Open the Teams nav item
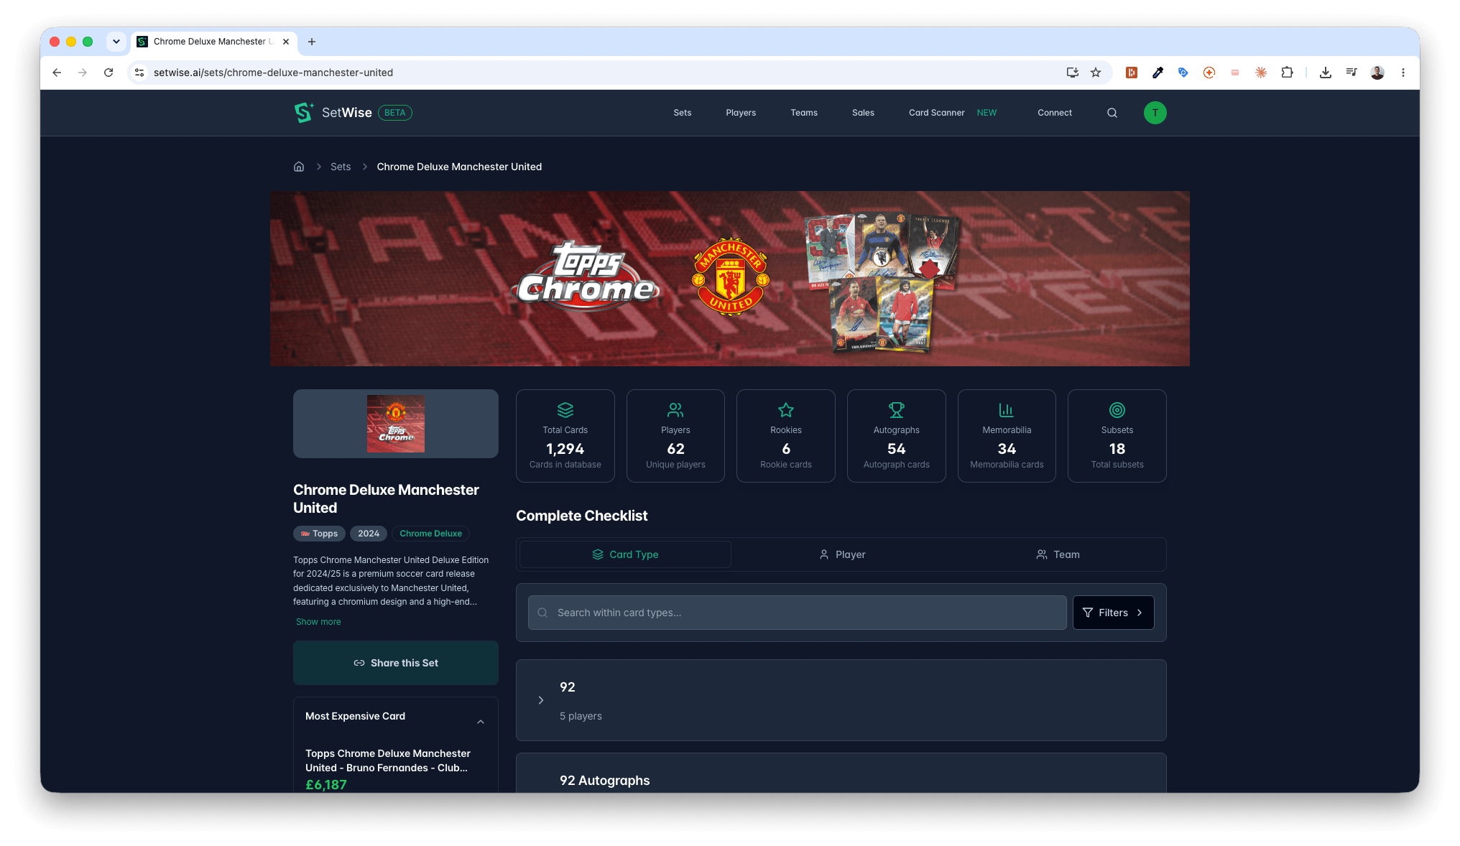This screenshot has width=1460, height=846. pos(804,113)
